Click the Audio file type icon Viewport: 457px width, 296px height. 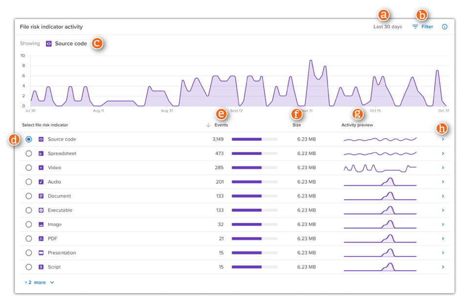pos(42,182)
